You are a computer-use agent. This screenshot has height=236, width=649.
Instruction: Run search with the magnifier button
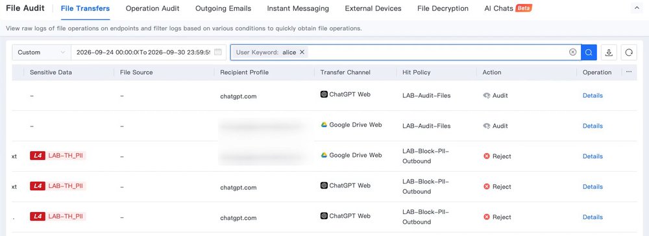coord(589,53)
